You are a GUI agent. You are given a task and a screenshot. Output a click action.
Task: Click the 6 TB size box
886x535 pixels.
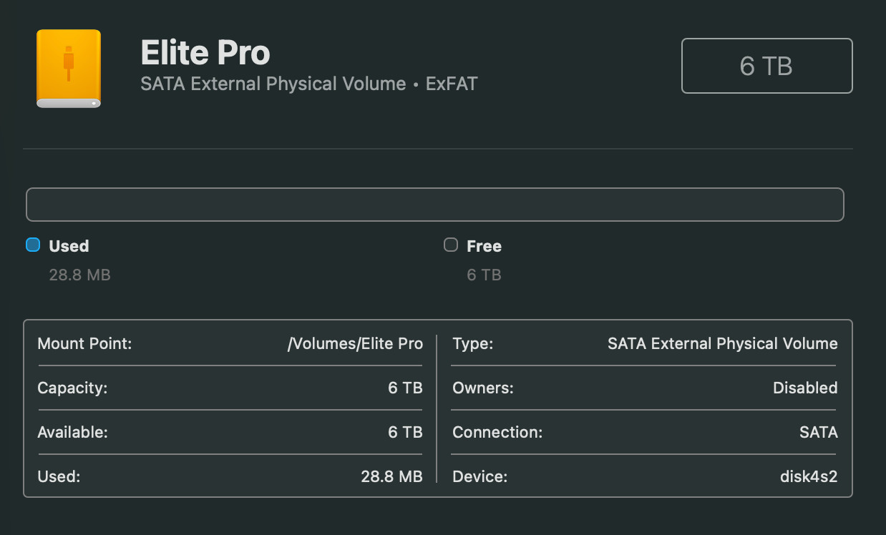[x=766, y=66]
